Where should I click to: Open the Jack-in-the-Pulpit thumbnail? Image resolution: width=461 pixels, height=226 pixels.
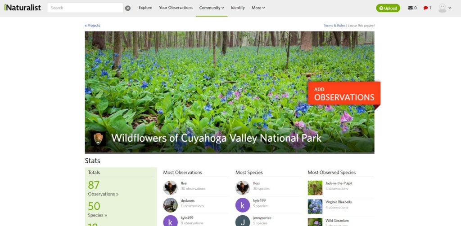(x=315, y=187)
